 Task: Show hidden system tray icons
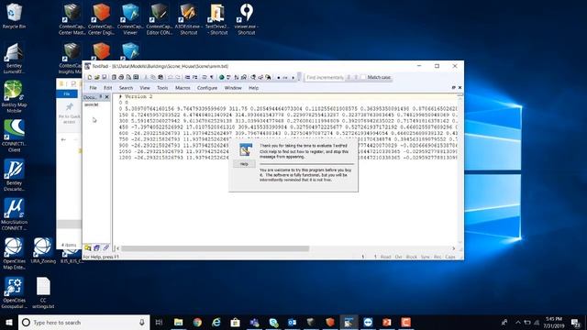coord(517,322)
